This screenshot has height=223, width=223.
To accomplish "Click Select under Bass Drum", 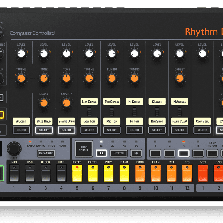I will tap(44, 130).
